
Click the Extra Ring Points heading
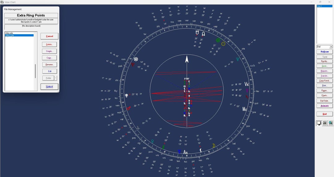pos(31,15)
